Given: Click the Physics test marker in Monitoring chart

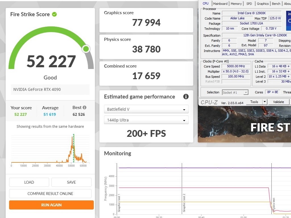Looking at the screenshot, I should coord(274,204).
